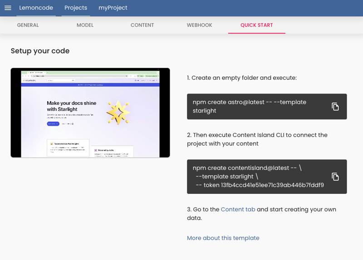Select the Quick Start tab

[256, 25]
